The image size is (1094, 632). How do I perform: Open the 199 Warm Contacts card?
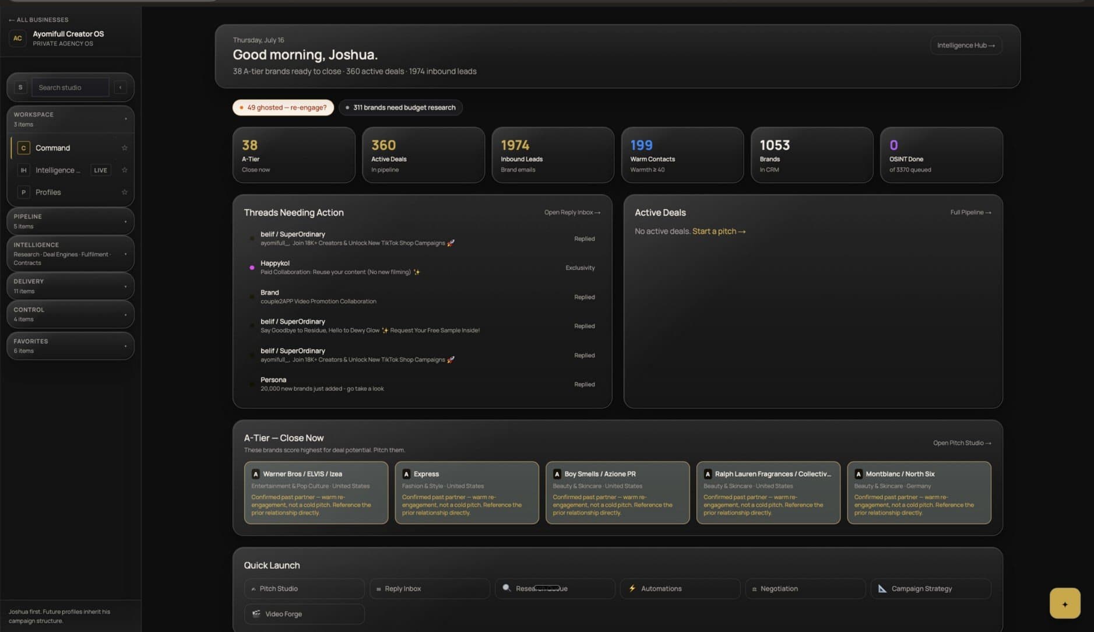click(x=682, y=155)
